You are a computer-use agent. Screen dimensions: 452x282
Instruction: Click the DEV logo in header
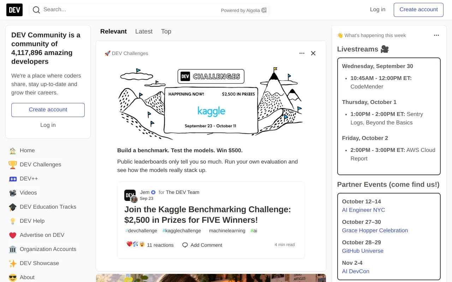pyautogui.click(x=14, y=10)
